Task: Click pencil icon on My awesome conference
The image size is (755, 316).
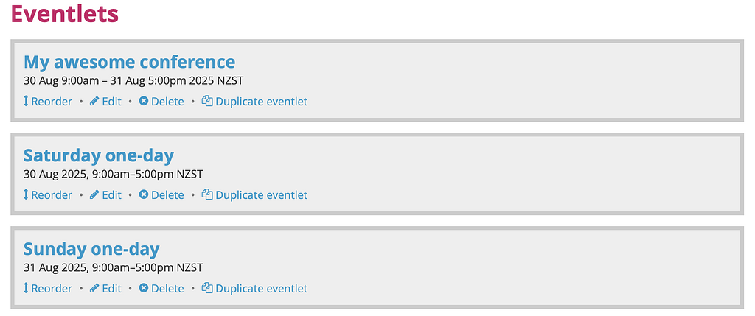Action: 94,102
